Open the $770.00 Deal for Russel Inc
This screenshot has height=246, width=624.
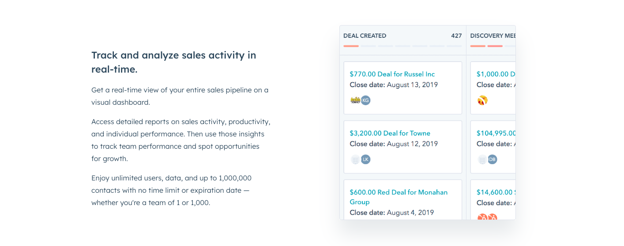(392, 74)
